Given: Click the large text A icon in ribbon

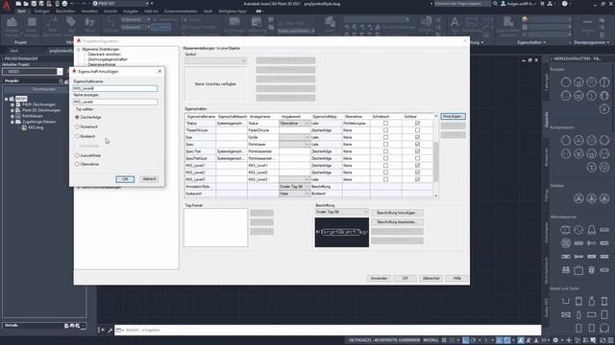Looking at the screenshot, I should pos(455,22).
